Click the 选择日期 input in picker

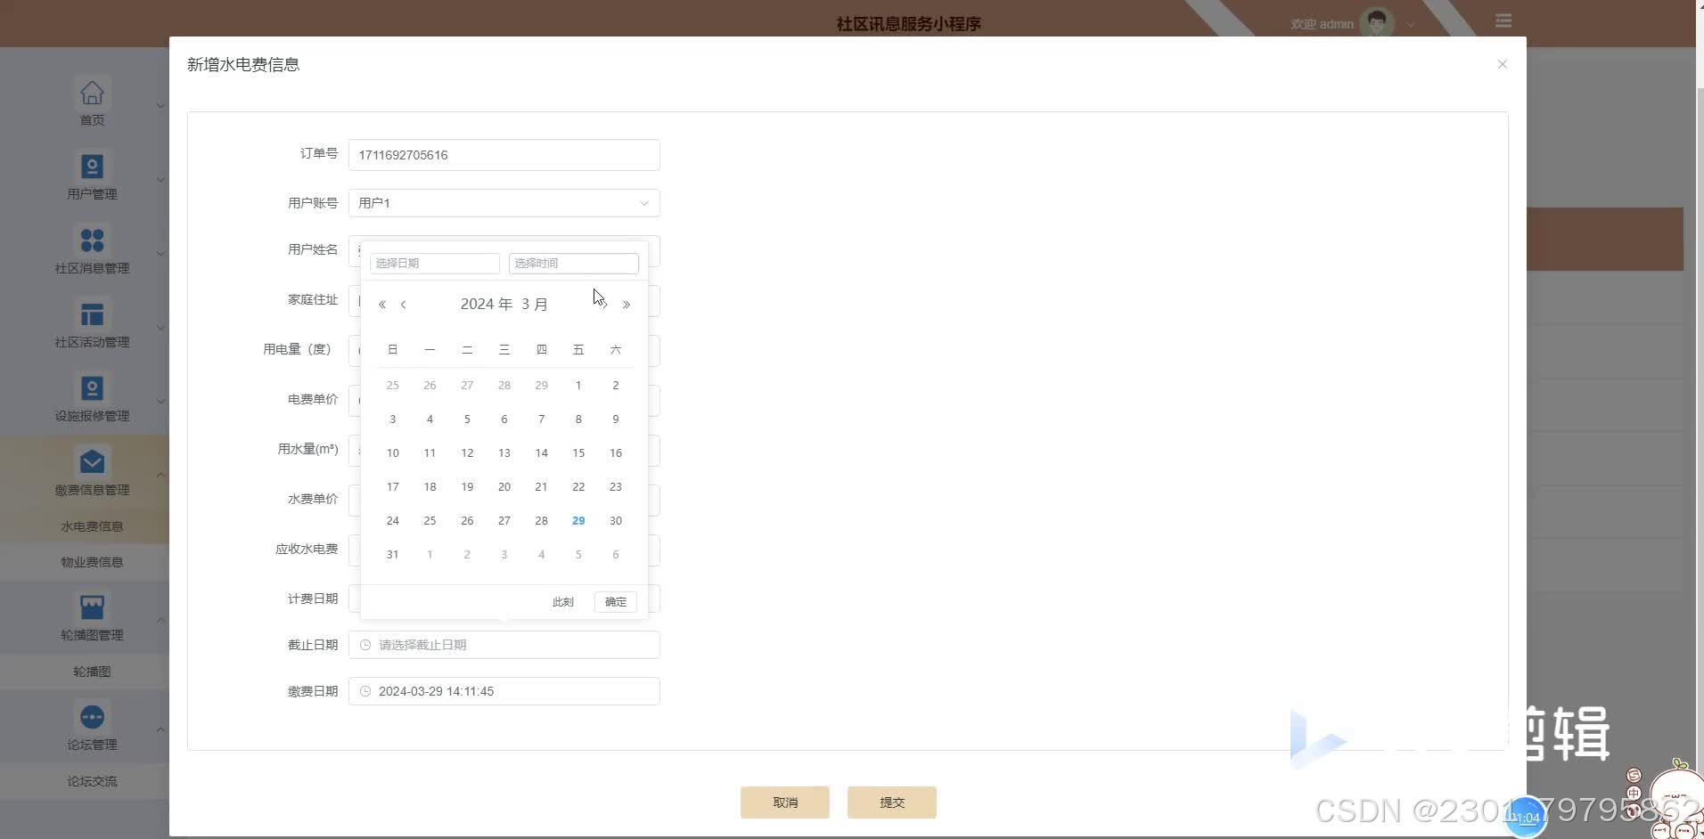click(x=435, y=264)
